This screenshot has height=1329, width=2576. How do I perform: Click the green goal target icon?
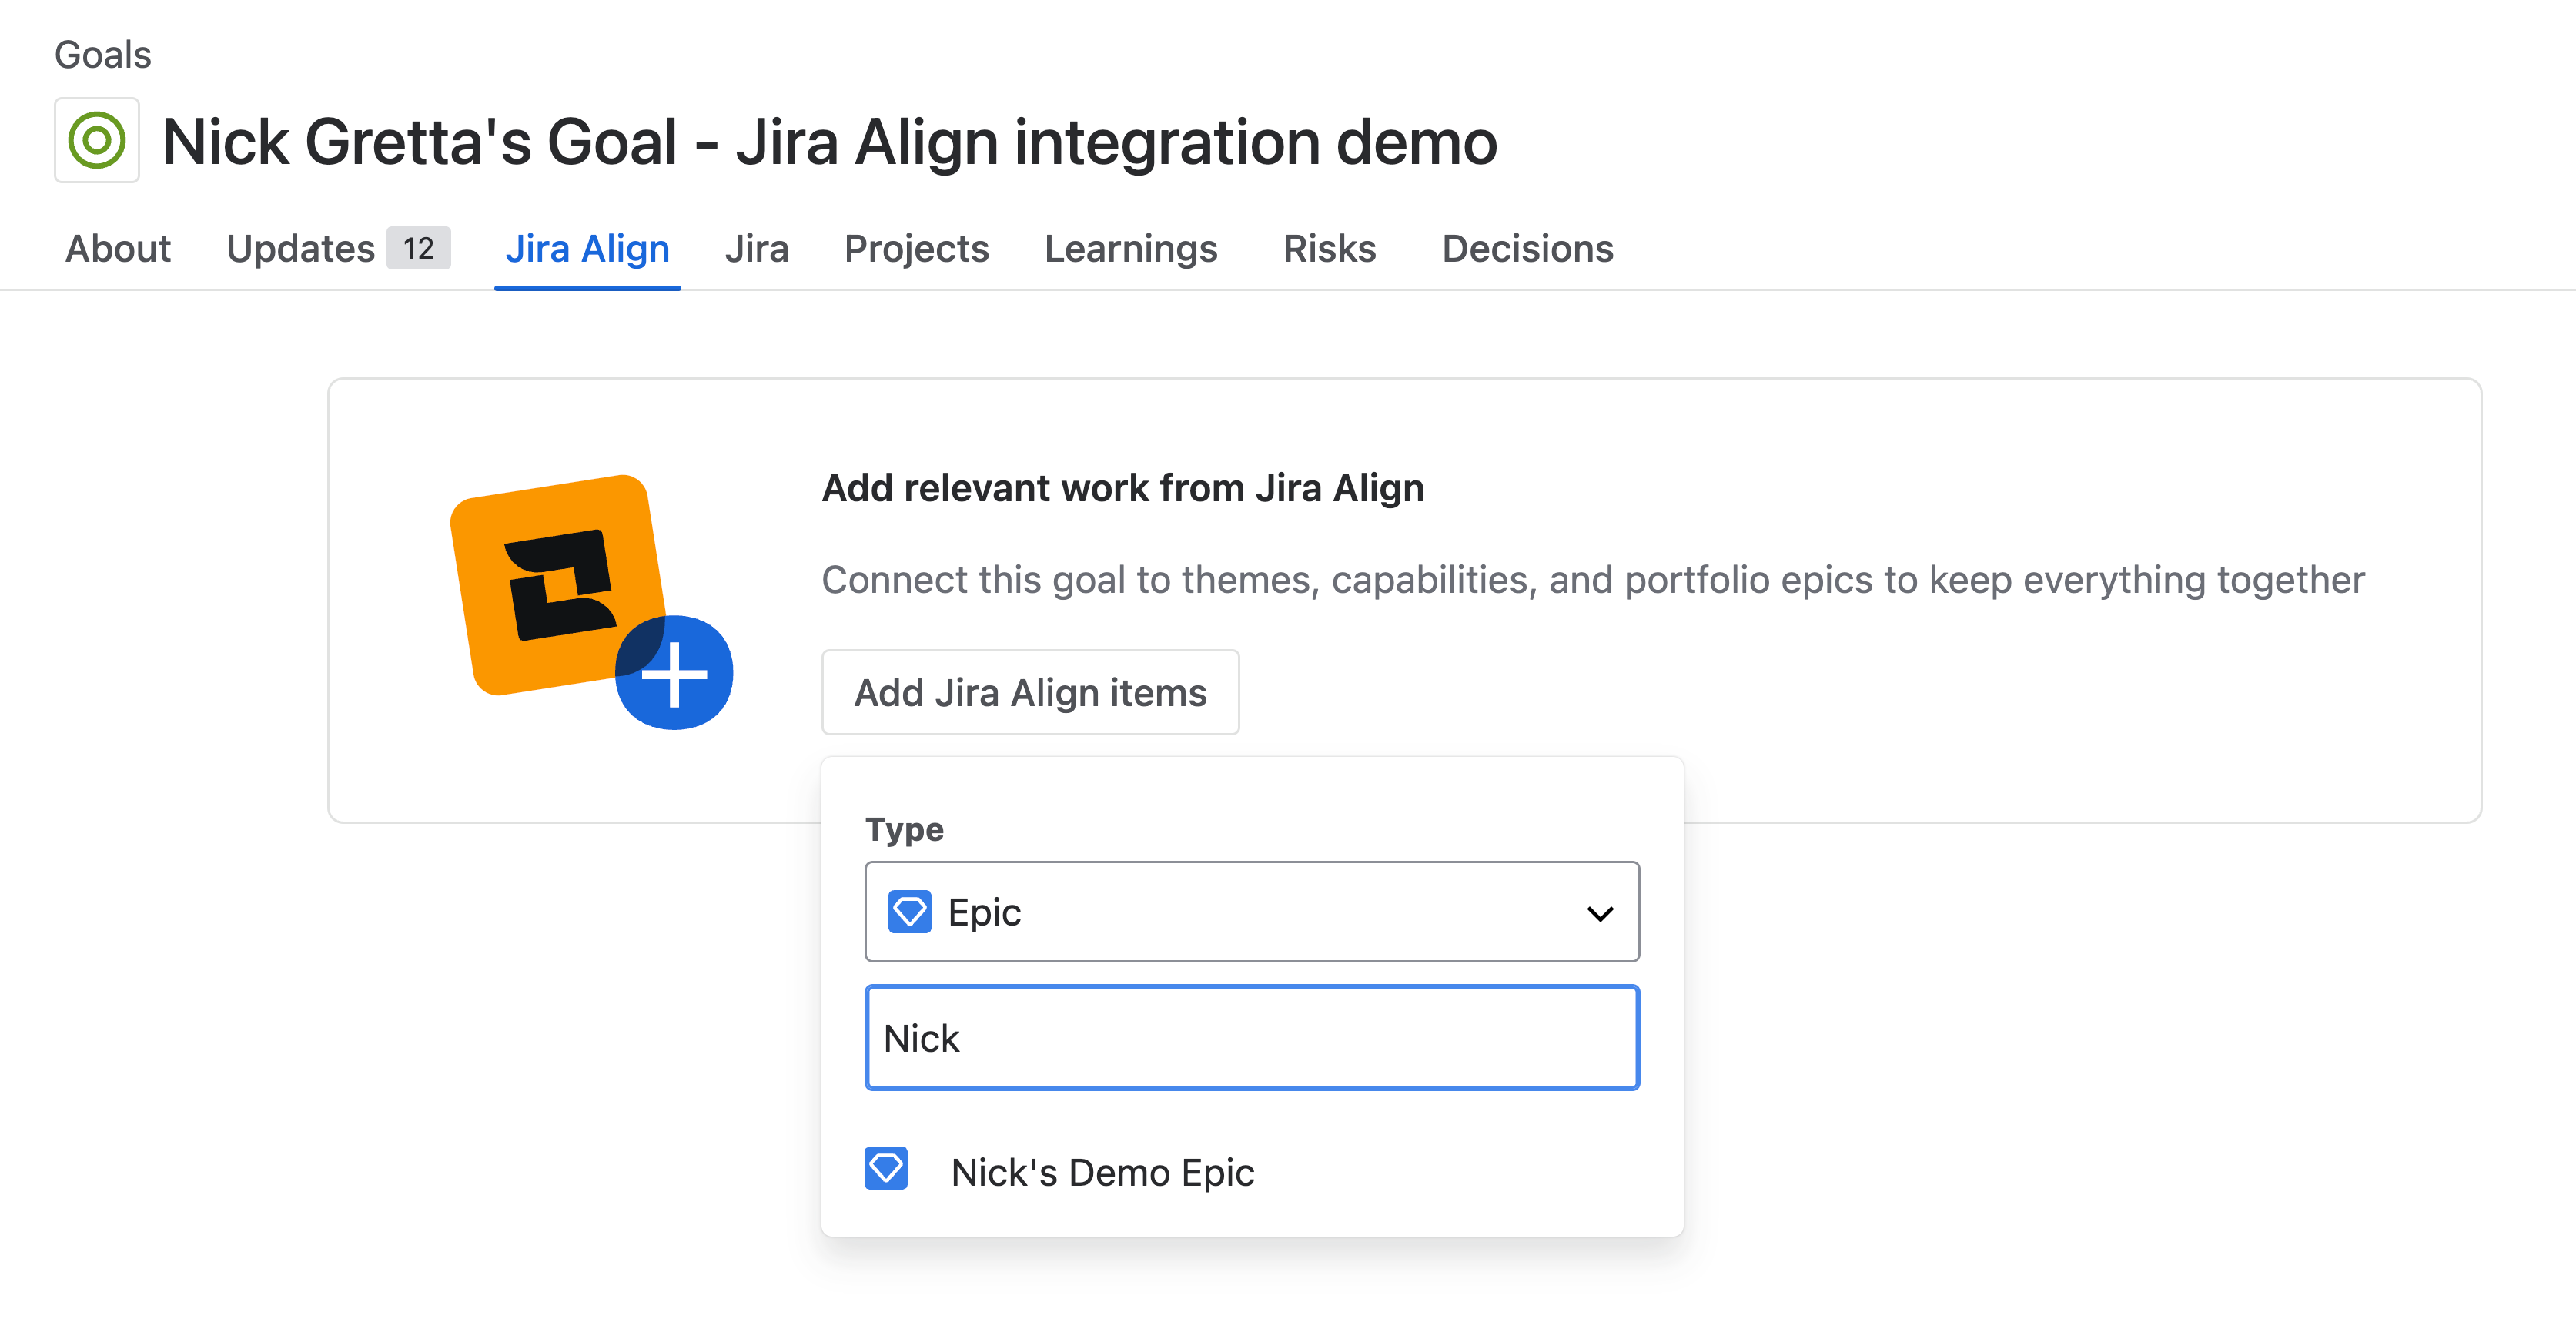pos(96,141)
